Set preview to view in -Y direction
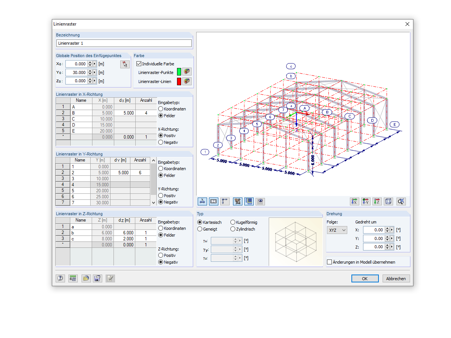 click(x=366, y=201)
